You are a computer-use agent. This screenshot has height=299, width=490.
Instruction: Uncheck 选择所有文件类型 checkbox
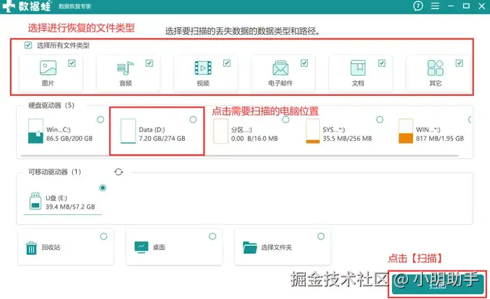click(28, 45)
